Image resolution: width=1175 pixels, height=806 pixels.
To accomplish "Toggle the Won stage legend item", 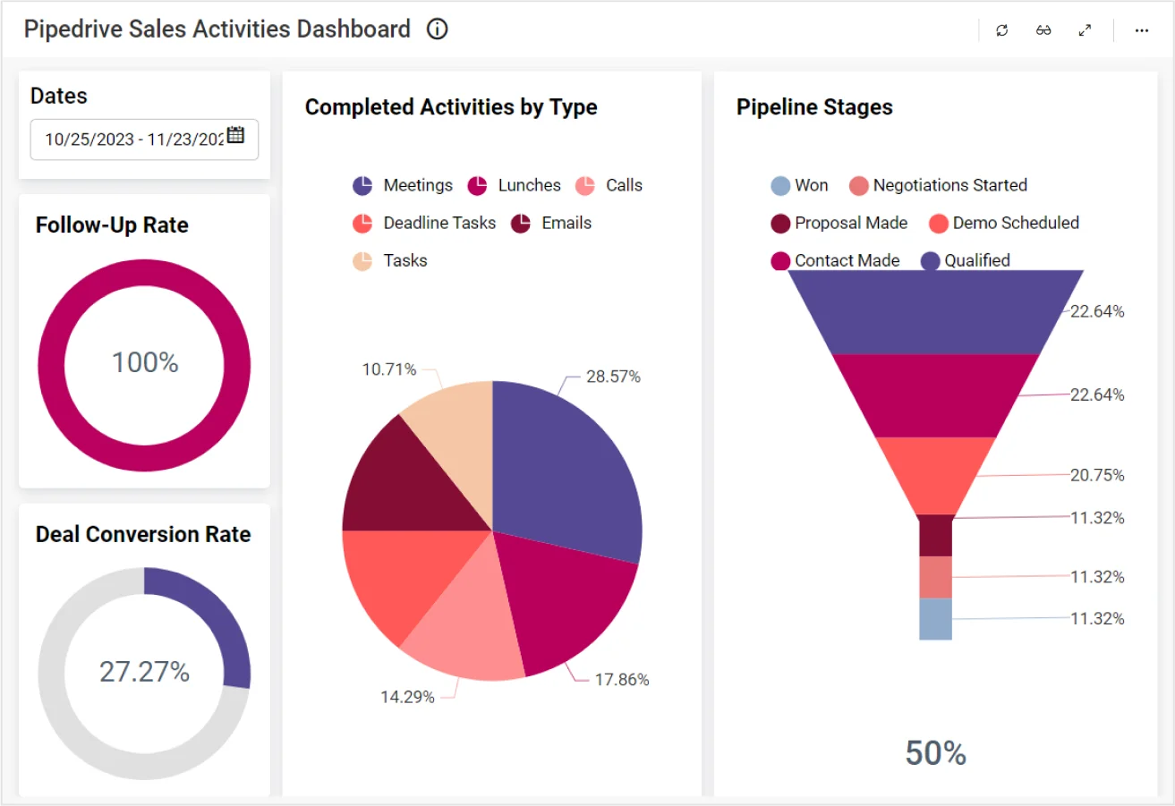I will pos(800,186).
